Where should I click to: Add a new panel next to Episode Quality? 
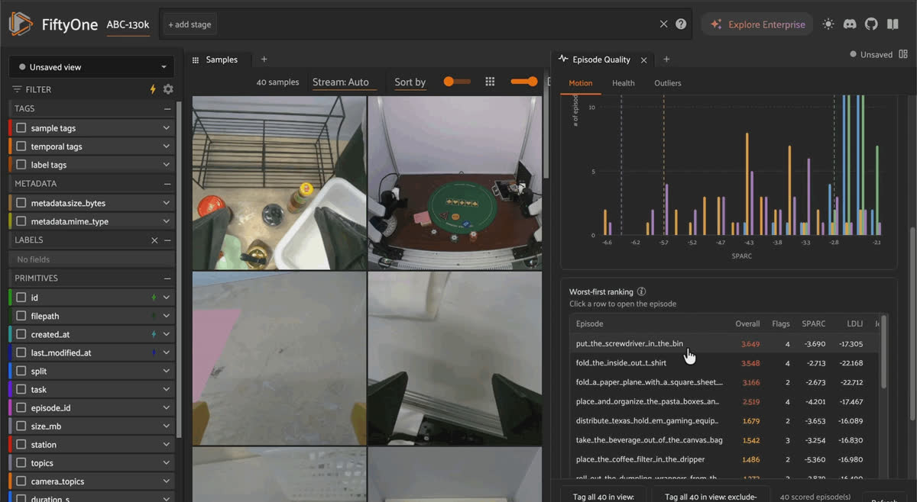coord(666,60)
